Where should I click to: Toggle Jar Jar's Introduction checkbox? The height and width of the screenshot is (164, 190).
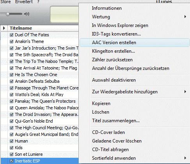pyautogui.click(x=12, y=48)
